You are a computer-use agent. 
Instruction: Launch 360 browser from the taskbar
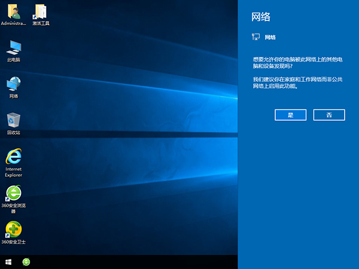26,262
